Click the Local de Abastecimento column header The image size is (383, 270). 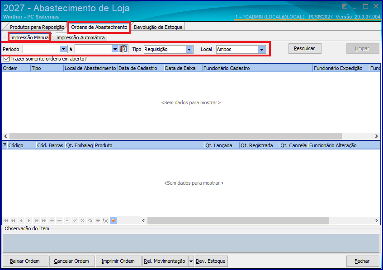point(90,68)
